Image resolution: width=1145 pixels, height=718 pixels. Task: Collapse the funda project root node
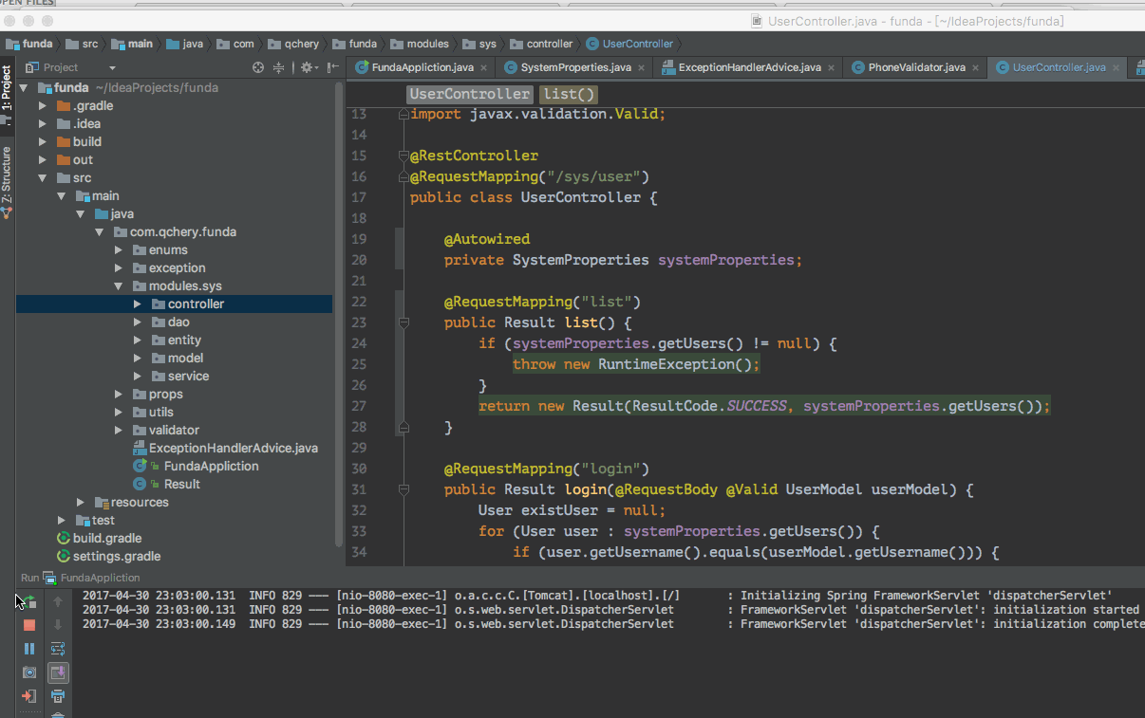point(24,87)
